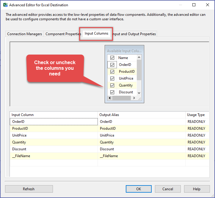Select the __FileName input column cell
Viewport: 215px width, 198px height.
click(x=54, y=156)
